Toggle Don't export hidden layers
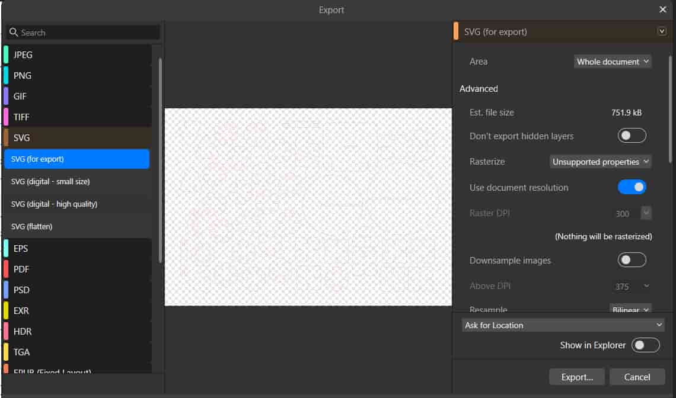 pyautogui.click(x=632, y=136)
